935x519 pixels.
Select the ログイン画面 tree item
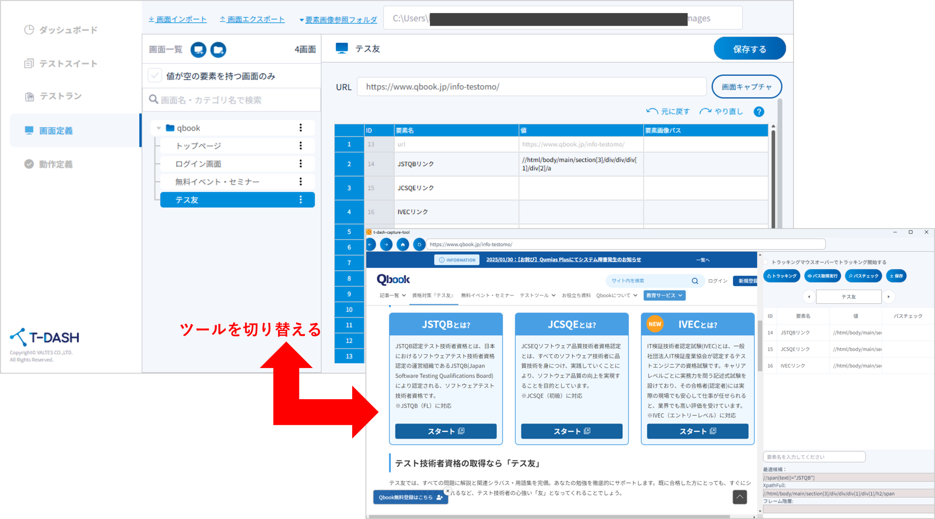198,164
